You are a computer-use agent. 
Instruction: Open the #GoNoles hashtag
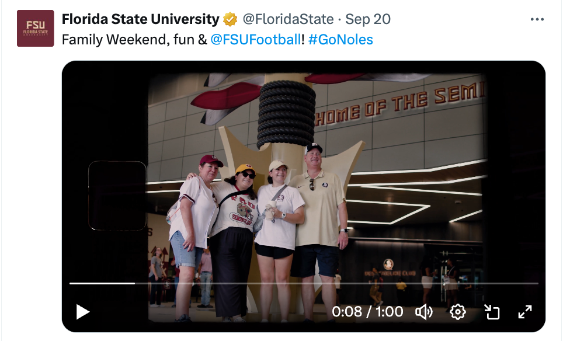tap(340, 40)
